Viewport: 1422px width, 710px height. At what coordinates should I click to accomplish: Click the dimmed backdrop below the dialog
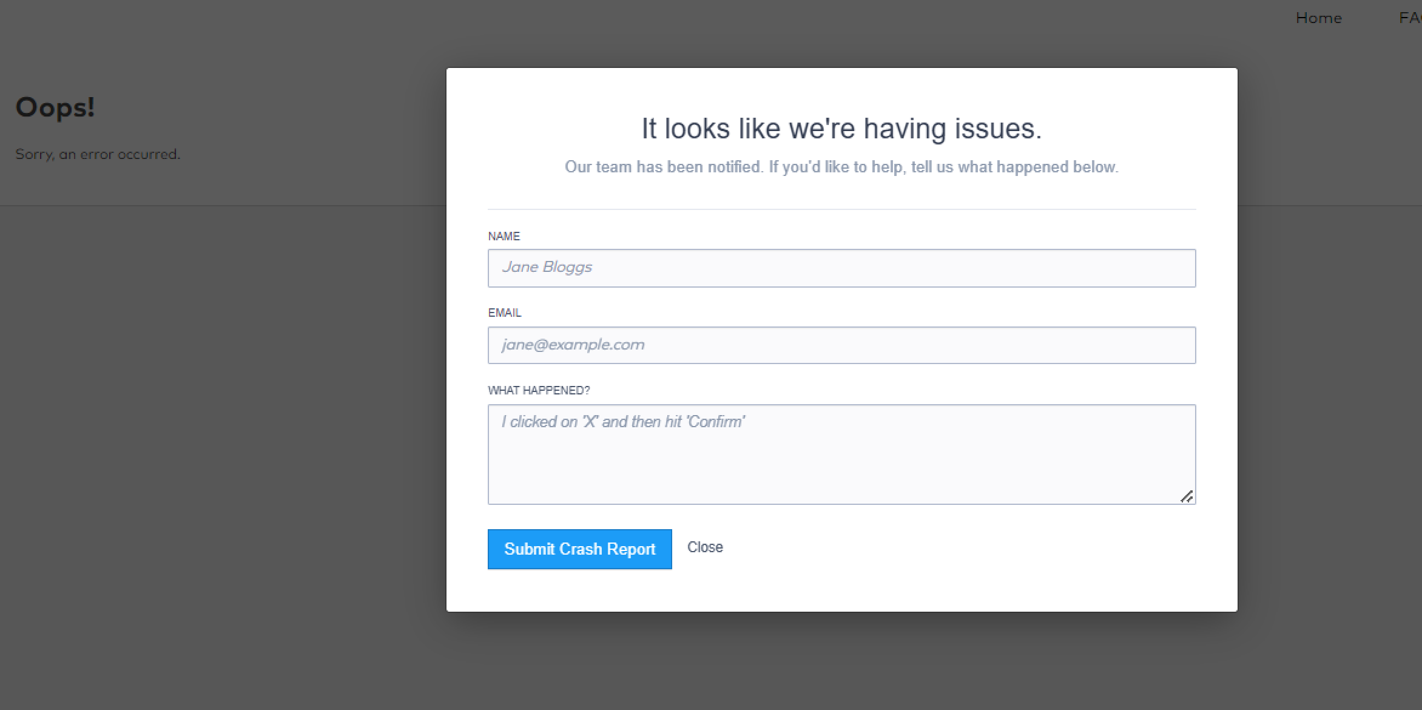pyautogui.click(x=841, y=661)
